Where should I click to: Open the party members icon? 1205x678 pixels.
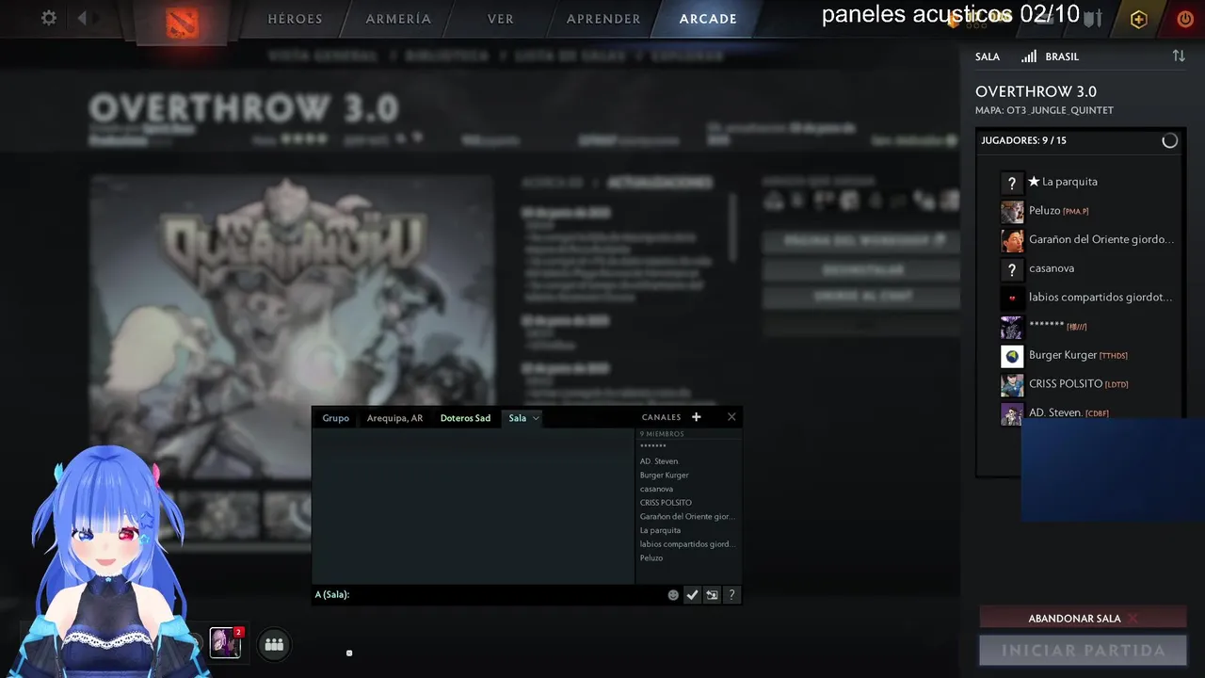point(274,644)
